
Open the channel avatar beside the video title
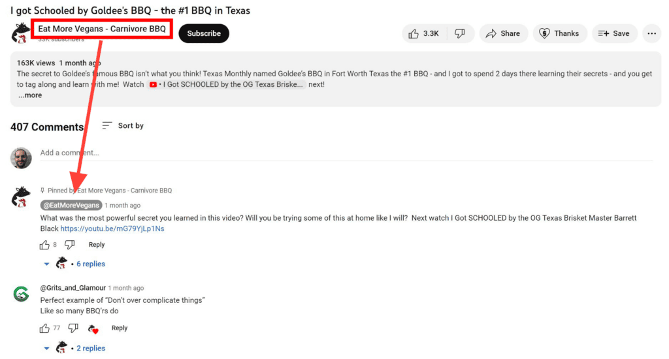point(20,33)
